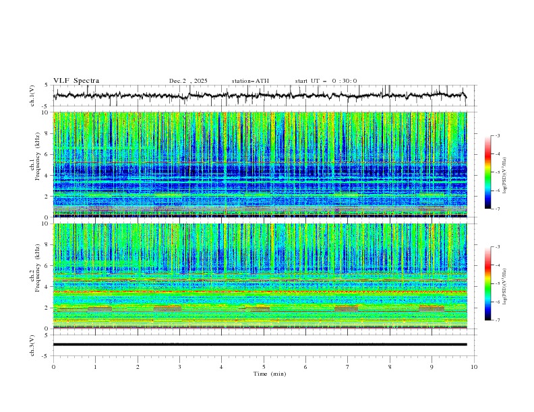Click the ch.2 spectrogram color scale bar
The width and height of the screenshot is (534, 412).
coord(487,283)
